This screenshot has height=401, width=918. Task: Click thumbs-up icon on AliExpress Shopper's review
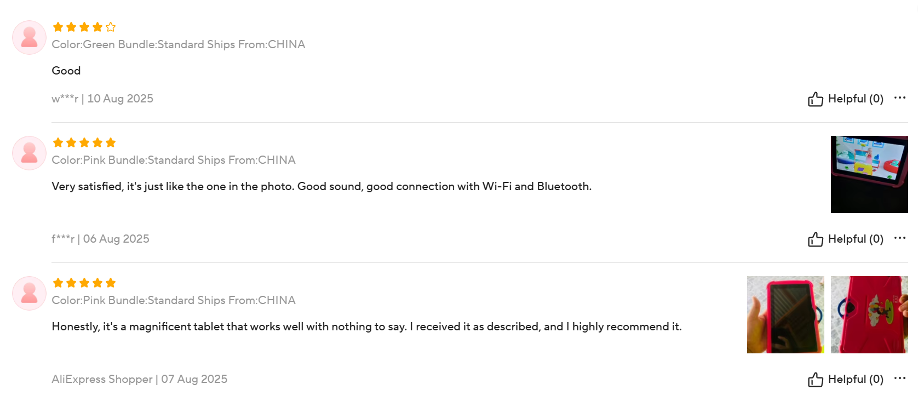coord(815,380)
